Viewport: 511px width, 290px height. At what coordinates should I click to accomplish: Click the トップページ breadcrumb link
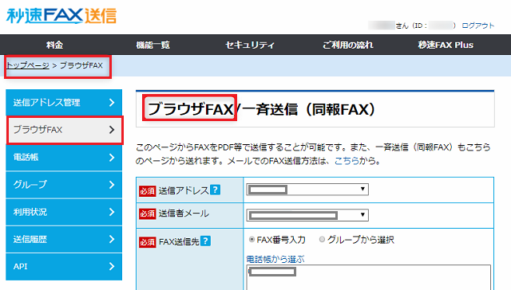pos(28,65)
